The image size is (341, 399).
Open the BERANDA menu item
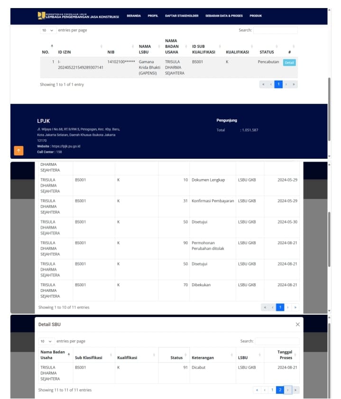[x=134, y=16]
